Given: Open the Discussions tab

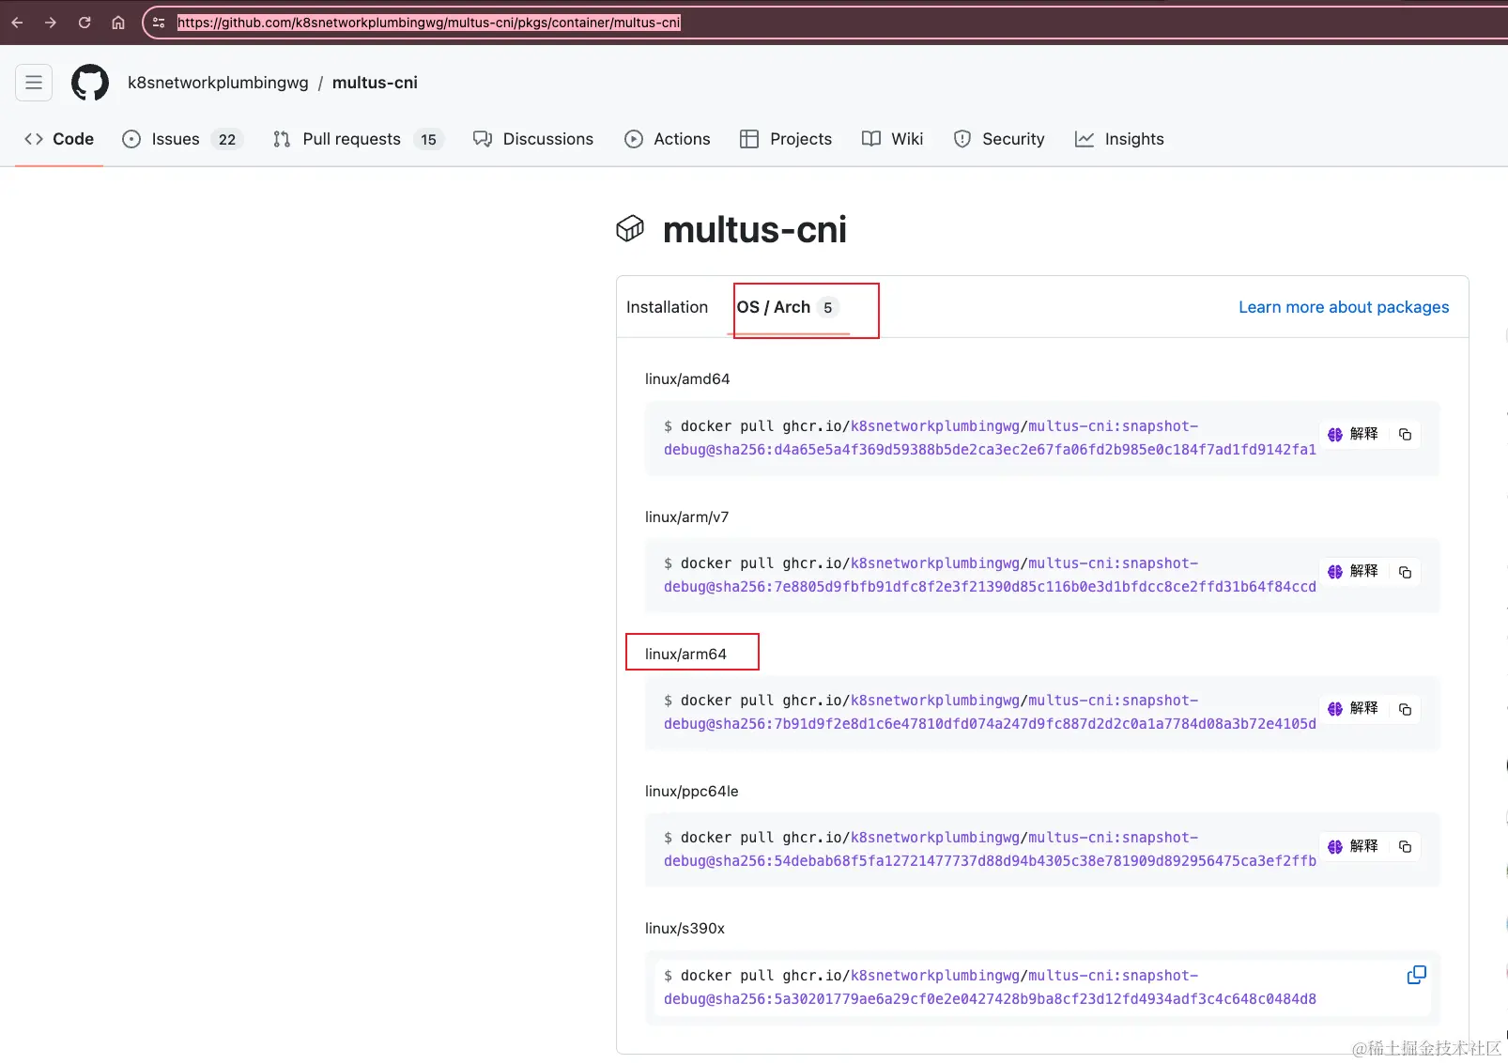Looking at the screenshot, I should point(533,139).
